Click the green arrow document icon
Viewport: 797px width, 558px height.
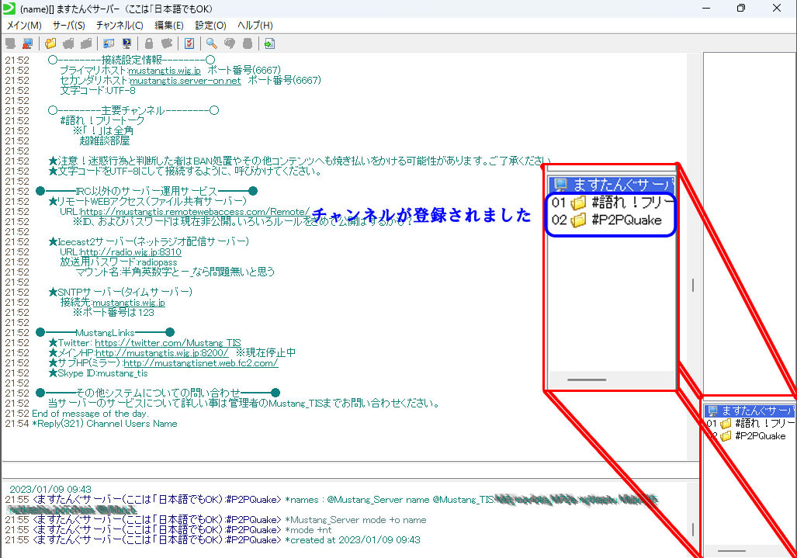269,43
